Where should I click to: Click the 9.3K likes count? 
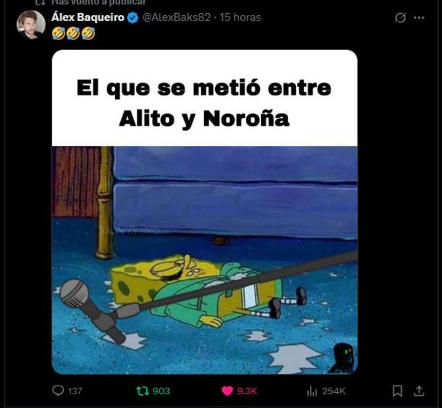click(x=247, y=392)
